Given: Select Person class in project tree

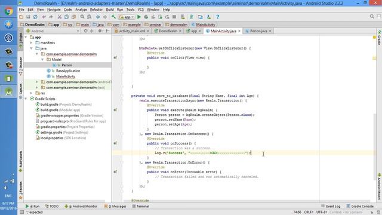Looking at the screenshot, I should tap(67, 65).
